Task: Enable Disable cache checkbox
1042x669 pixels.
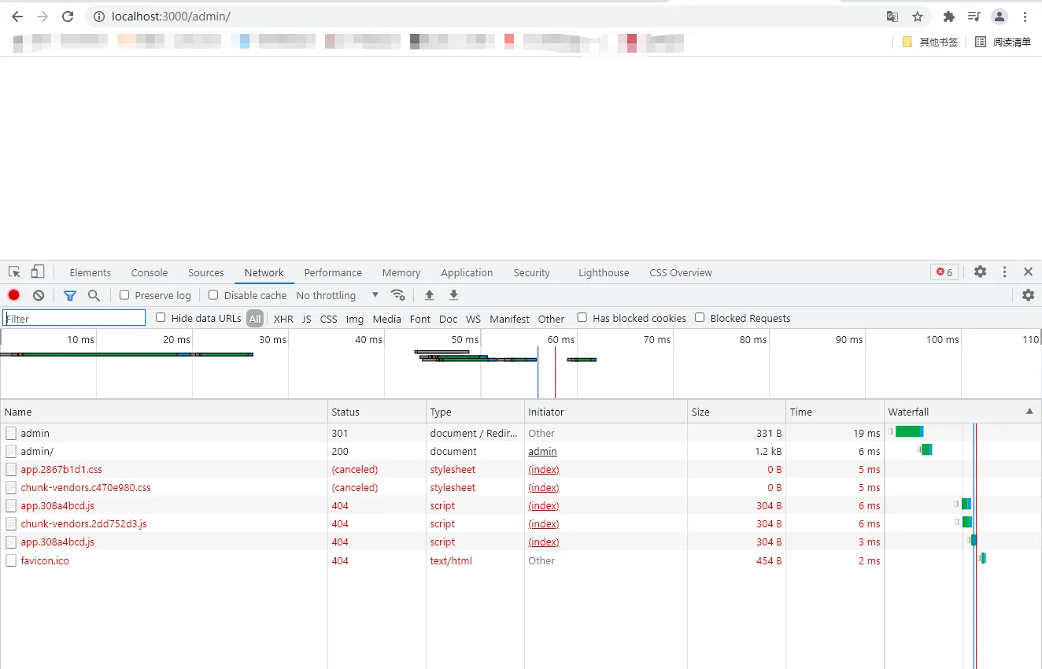Action: click(x=213, y=295)
